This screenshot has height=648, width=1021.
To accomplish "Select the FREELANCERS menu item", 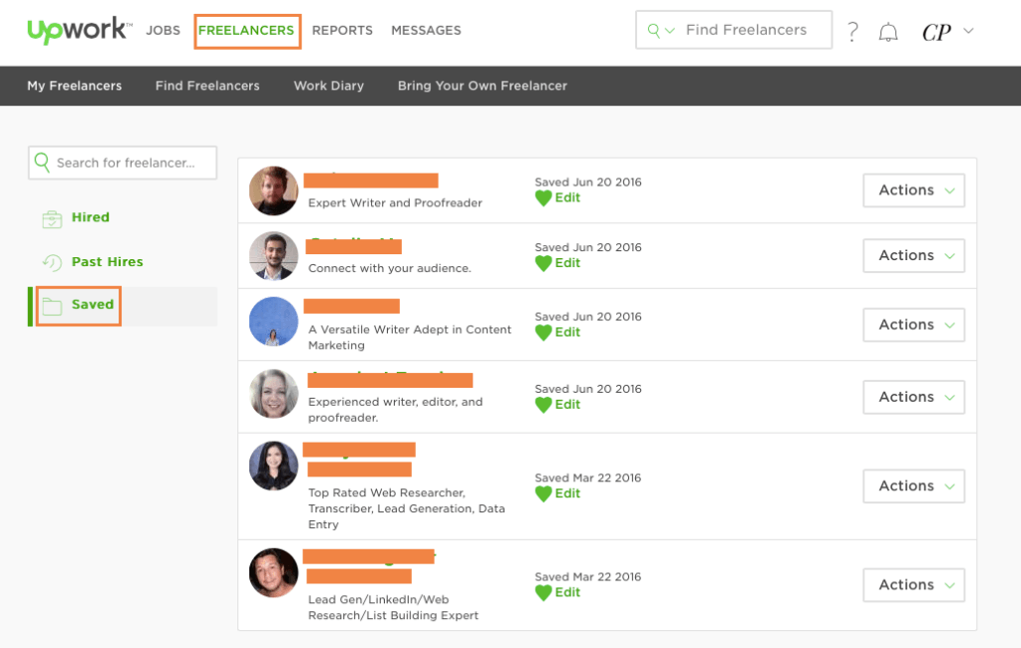I will click(x=246, y=31).
